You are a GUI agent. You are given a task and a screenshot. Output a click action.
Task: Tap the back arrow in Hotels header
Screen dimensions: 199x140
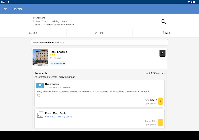point(6,9)
